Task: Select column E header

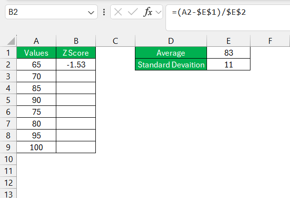Action: [x=229, y=41]
